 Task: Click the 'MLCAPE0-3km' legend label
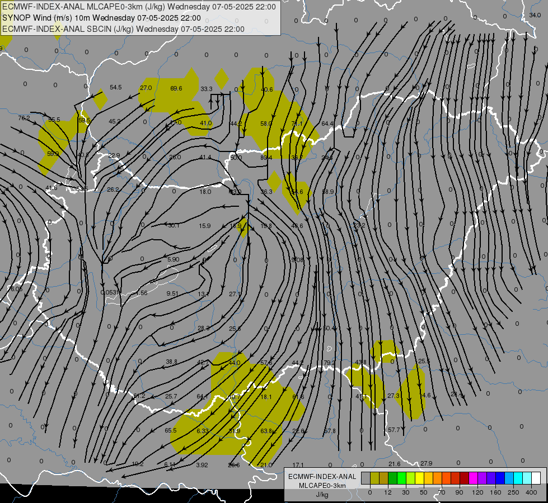[322, 486]
